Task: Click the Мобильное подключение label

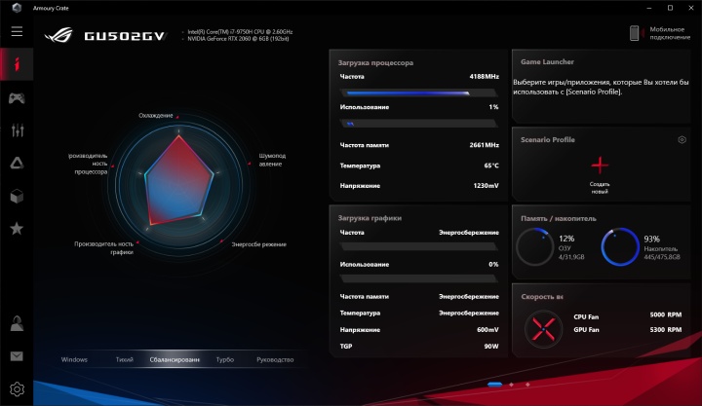Action: coord(670,33)
